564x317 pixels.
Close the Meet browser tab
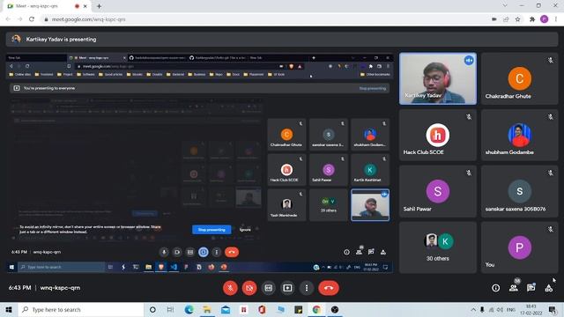click(x=85, y=6)
